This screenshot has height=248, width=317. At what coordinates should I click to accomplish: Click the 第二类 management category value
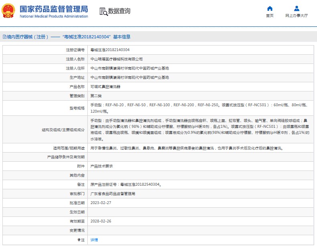pos(97,96)
